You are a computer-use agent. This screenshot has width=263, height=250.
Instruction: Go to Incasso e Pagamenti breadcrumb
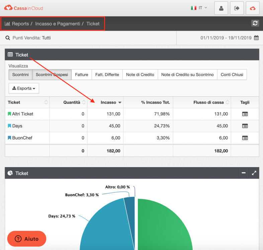pos(58,24)
